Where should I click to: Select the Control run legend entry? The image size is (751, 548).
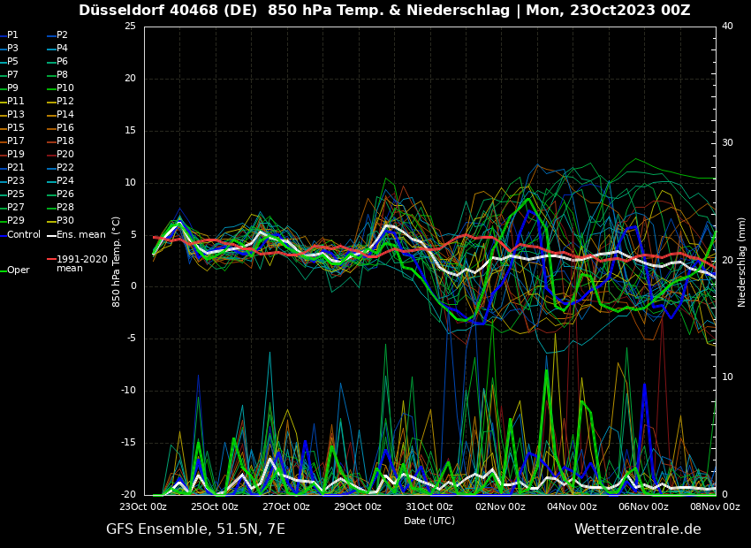24,235
